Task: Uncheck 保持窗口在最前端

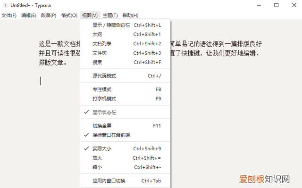Action: pyautogui.click(x=125, y=135)
